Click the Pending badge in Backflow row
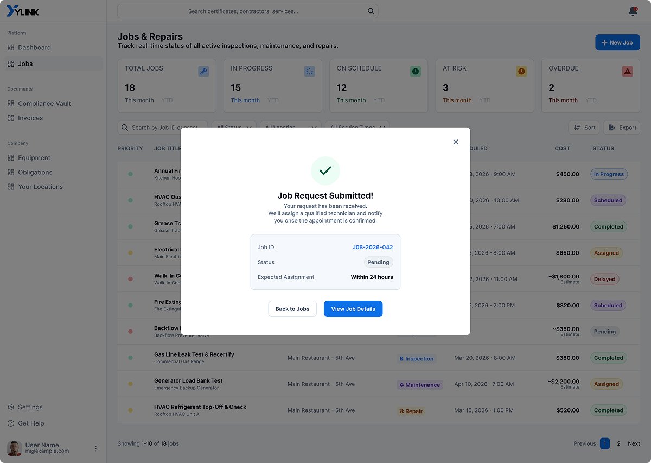The image size is (651, 463). click(604, 332)
